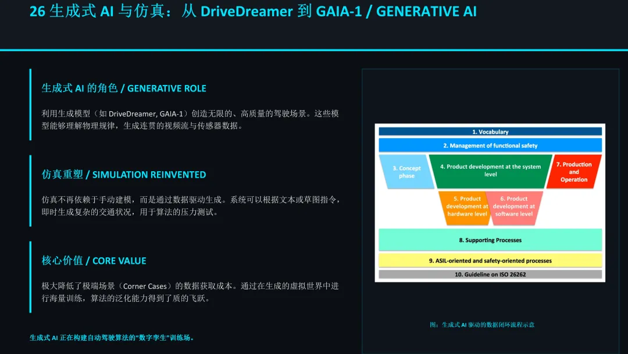The height and width of the screenshot is (354, 628).
Task: Select the heading '核心价值 / CORE VALUE'
Action: click(94, 261)
